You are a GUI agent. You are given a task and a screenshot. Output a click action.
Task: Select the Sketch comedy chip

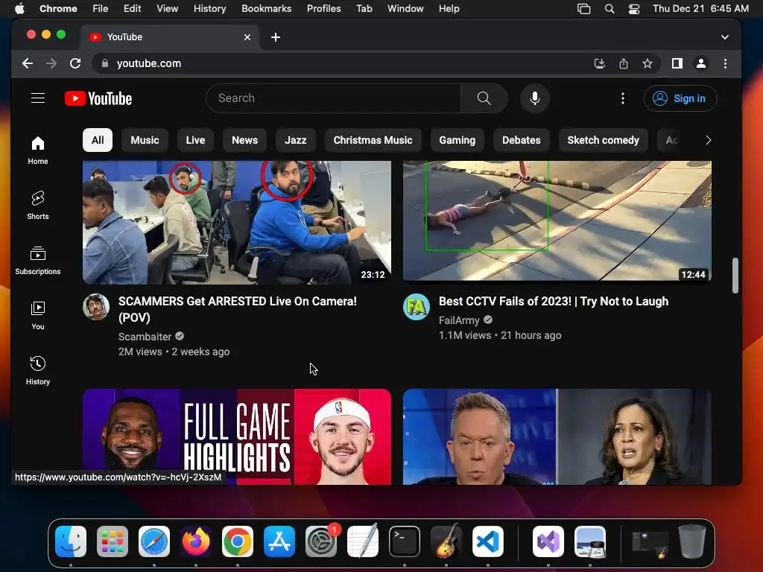coord(603,140)
